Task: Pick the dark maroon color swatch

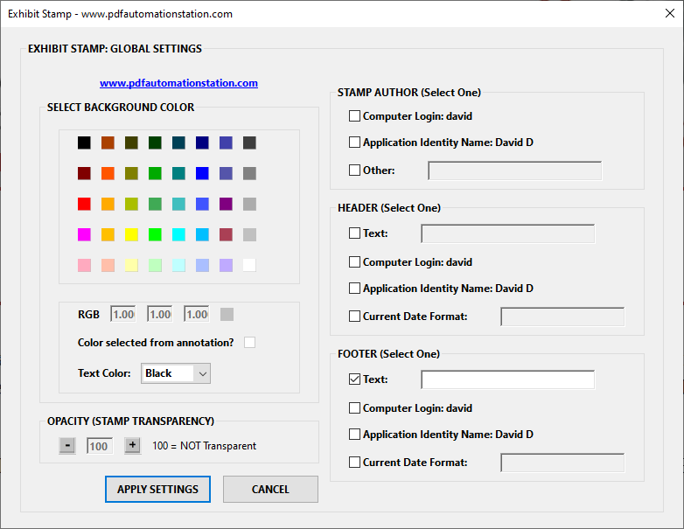Action: (84, 173)
